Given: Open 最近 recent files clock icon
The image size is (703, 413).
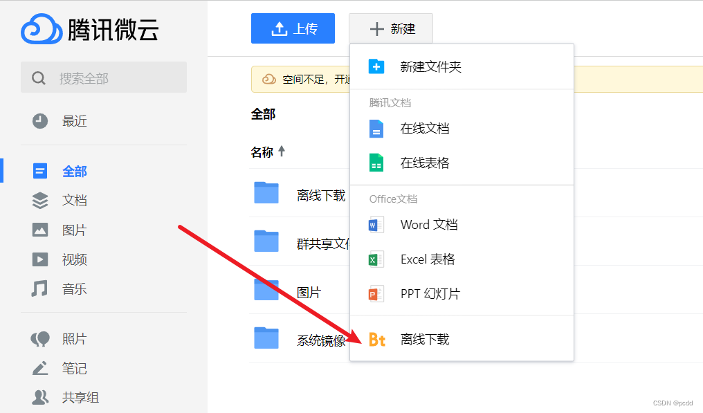Looking at the screenshot, I should pos(40,121).
